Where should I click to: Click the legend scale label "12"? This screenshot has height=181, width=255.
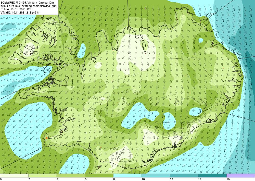pos(171,179)
